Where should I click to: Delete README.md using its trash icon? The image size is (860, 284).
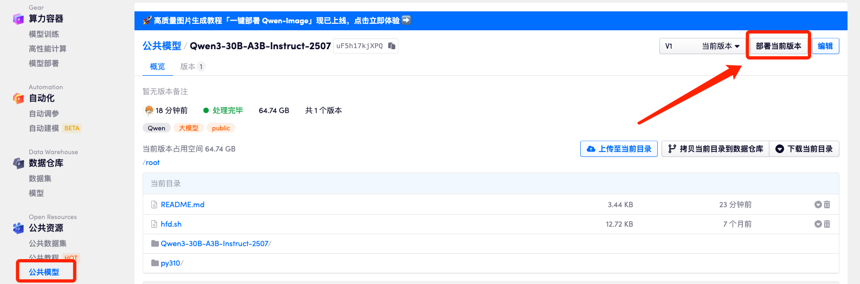pyautogui.click(x=827, y=204)
